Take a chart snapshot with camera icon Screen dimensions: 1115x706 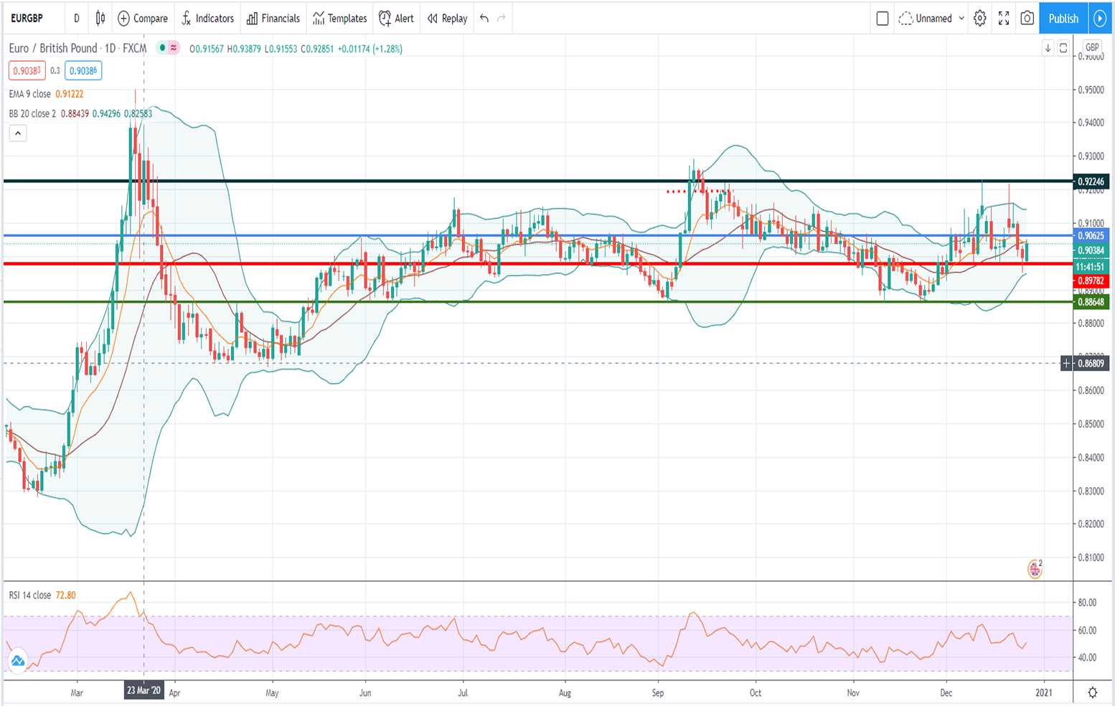1027,19
